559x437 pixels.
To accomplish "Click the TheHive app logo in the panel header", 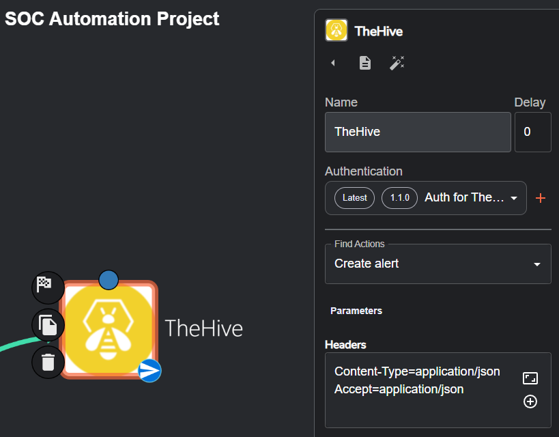I will pyautogui.click(x=336, y=30).
